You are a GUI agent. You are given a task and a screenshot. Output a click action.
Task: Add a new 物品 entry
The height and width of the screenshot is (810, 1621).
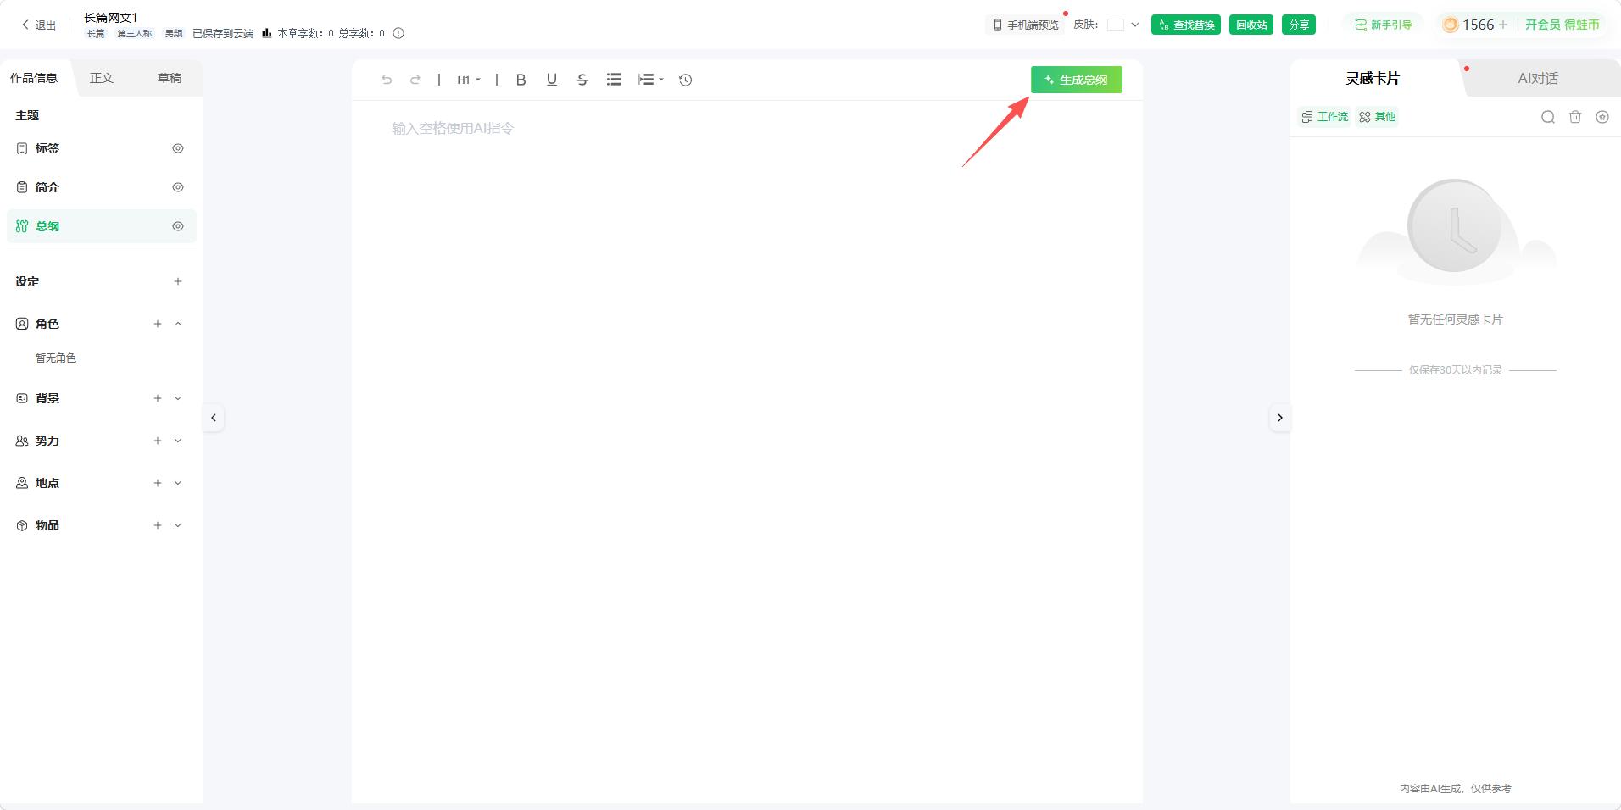click(x=158, y=525)
